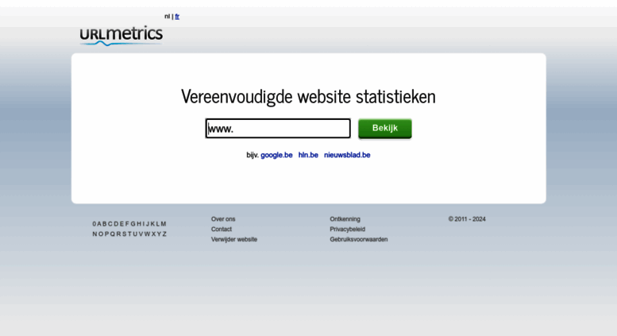Screen dimensions: 617x336
Task: Click Verwijder website link
Action: (234, 240)
